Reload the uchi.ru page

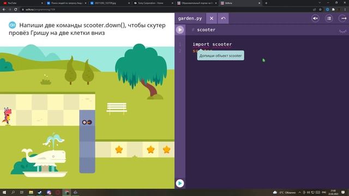pos(16,10)
